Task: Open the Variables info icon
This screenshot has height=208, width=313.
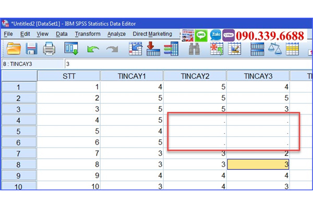Action: pyautogui.click(x=171, y=48)
